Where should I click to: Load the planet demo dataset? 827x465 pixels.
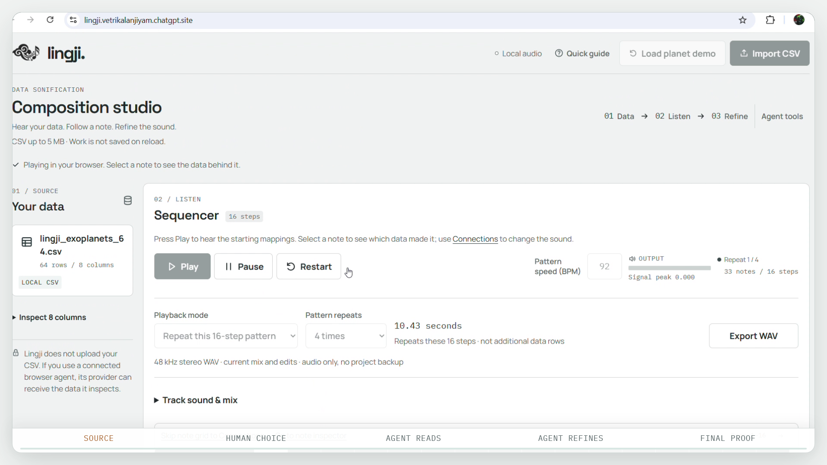tap(672, 53)
